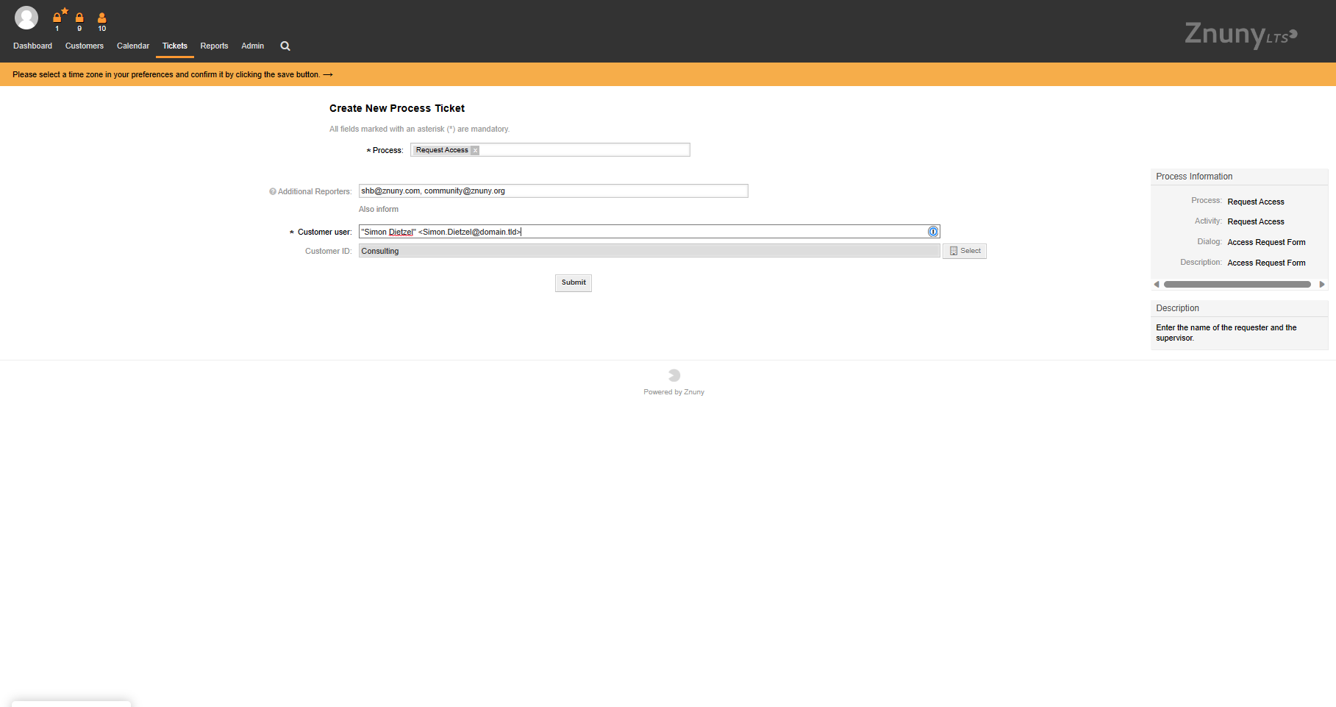Screen dimensions: 1336x707
Task: Click the owned tickets icon showing 10
Action: [x=102, y=18]
